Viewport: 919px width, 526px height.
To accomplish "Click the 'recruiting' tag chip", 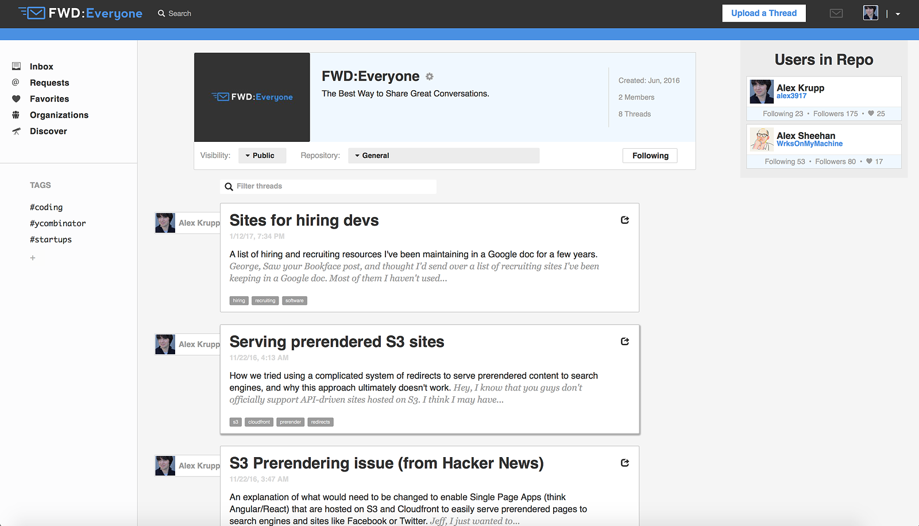I will 265,300.
